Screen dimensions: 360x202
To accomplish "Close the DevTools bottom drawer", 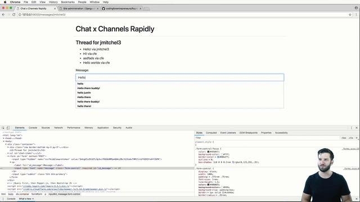I will click(357, 199).
